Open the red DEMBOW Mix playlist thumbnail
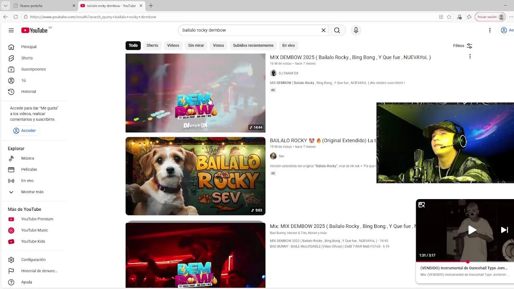 coord(196,255)
